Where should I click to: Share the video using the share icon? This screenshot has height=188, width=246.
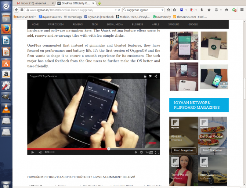[x=156, y=76]
